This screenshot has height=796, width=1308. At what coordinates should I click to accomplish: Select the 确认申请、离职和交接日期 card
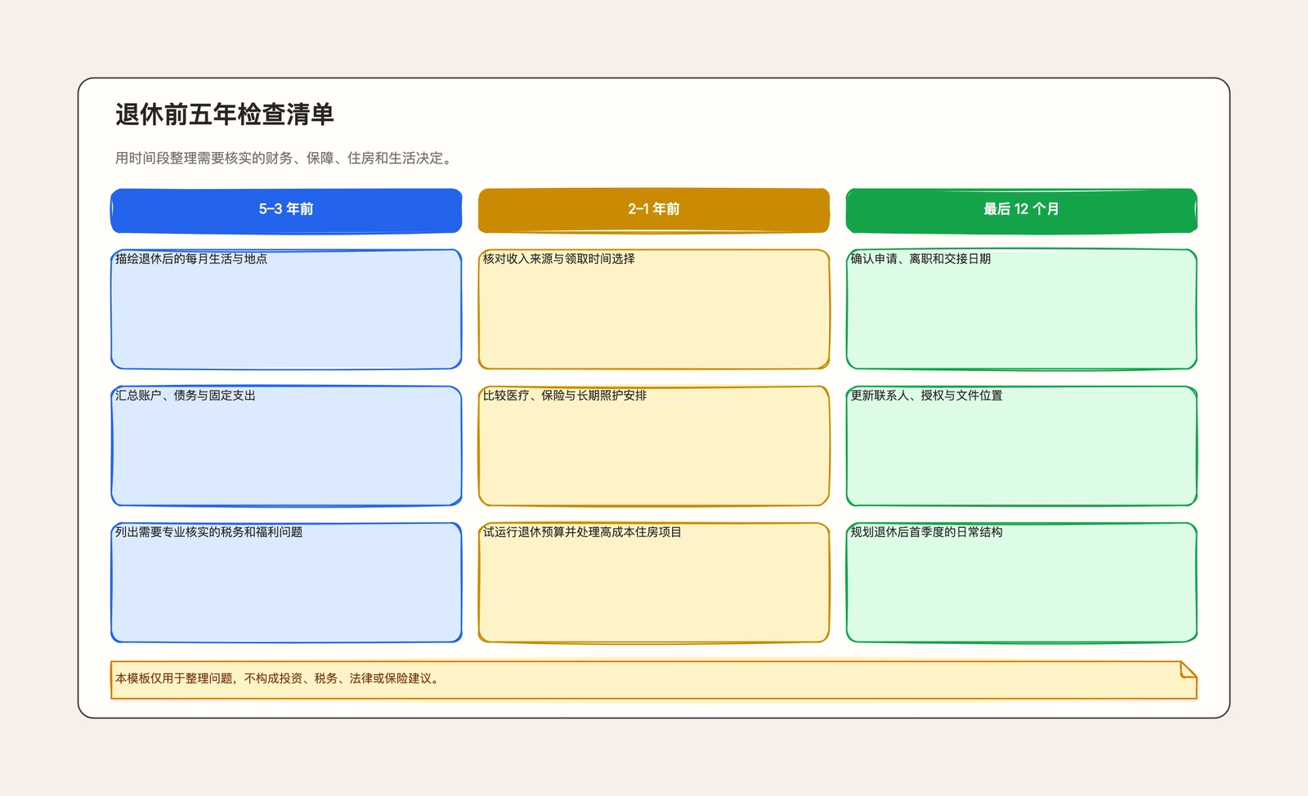point(1022,309)
